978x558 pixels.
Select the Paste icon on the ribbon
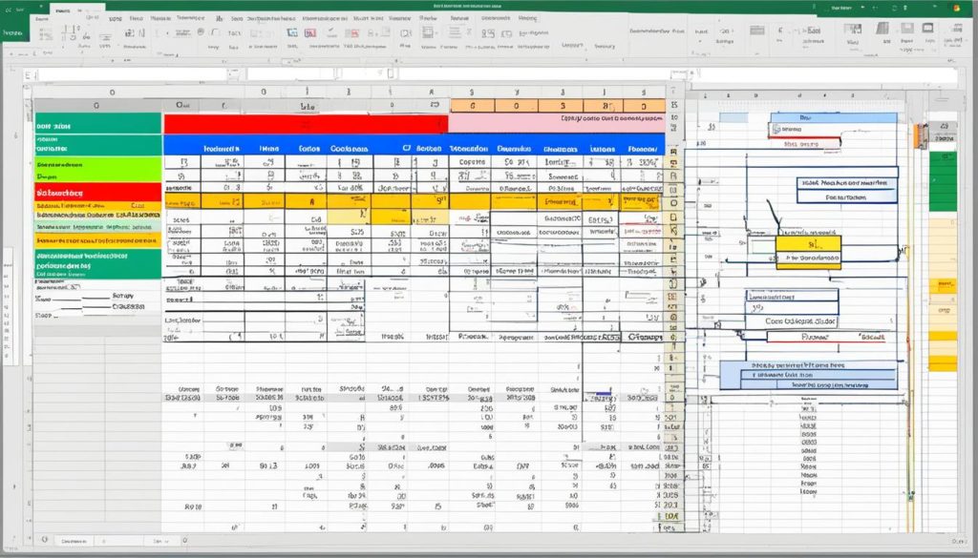click(x=40, y=31)
